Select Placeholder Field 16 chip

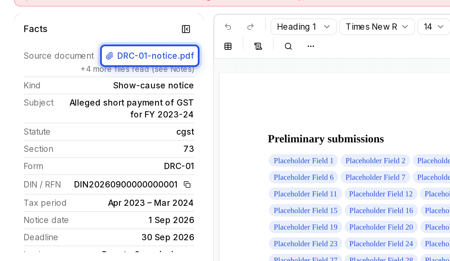[x=381, y=210]
